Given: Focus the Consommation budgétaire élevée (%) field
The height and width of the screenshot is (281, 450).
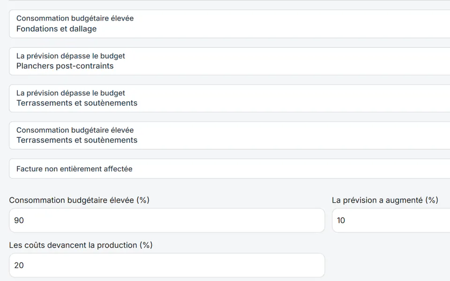Looking at the screenshot, I should pyautogui.click(x=167, y=220).
